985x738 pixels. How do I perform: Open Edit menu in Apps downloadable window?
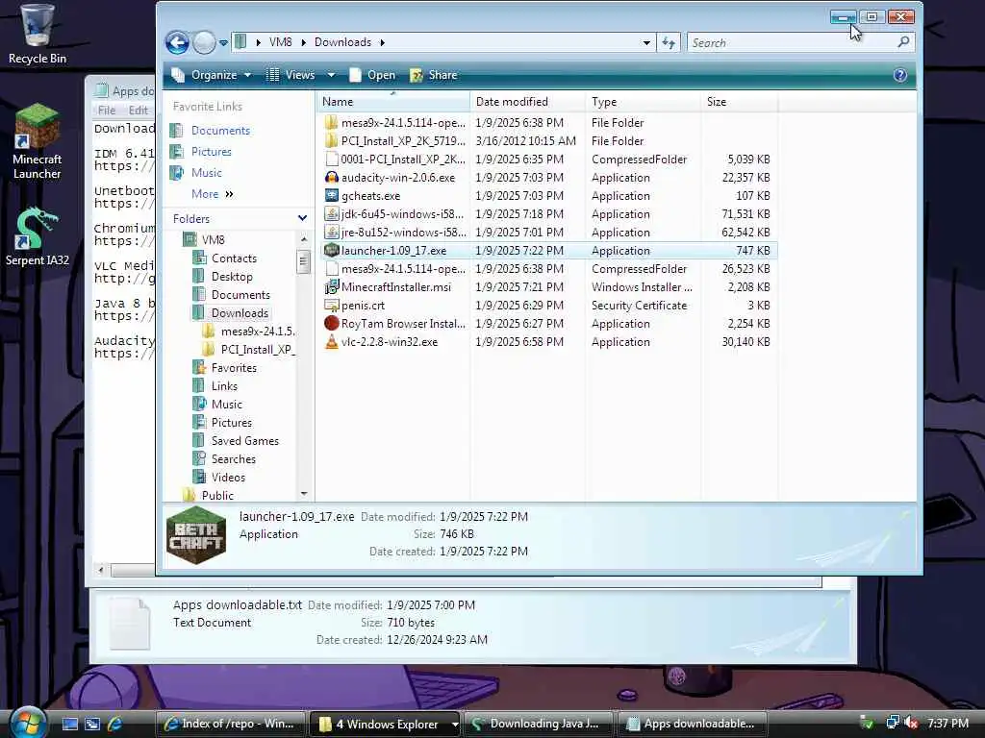pyautogui.click(x=139, y=111)
